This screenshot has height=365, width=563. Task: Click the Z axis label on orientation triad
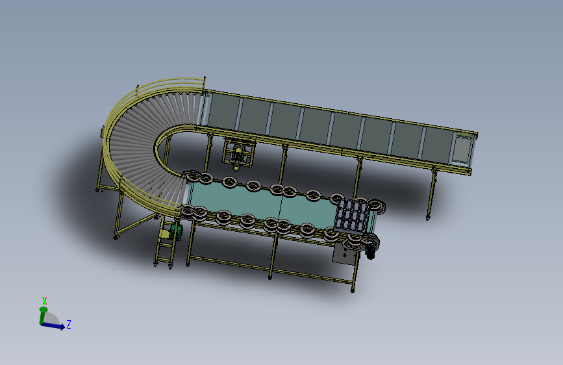pos(69,325)
